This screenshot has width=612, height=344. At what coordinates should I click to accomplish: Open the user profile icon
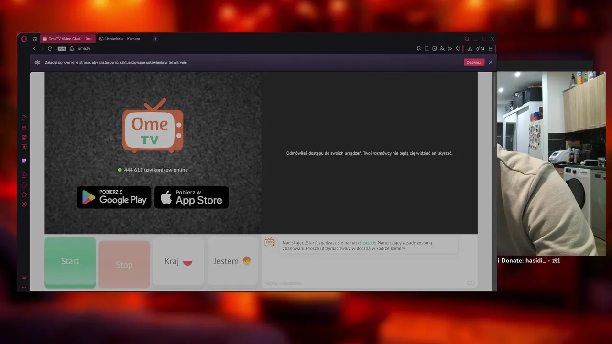tap(470, 48)
